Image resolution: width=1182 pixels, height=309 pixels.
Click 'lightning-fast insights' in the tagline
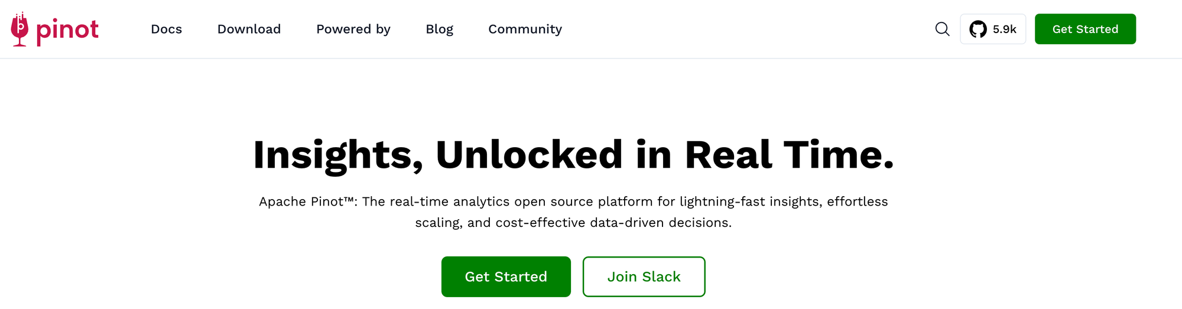750,201
